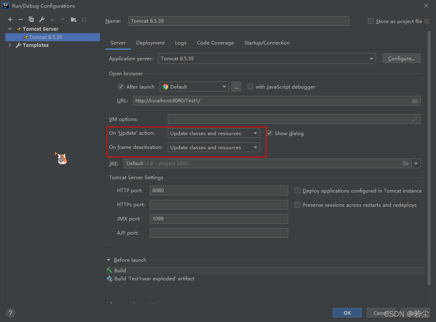436x322 pixels.
Task: Click the AJP port field
Action: (x=219, y=233)
